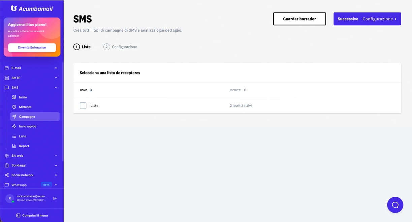Click the SMS chat bubble icon
The image size is (412, 222).
tap(7, 88)
